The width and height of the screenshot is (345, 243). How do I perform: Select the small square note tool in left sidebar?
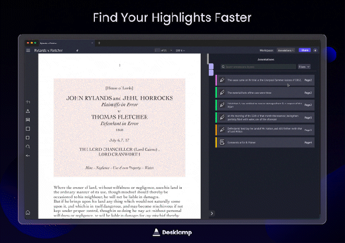click(28, 138)
